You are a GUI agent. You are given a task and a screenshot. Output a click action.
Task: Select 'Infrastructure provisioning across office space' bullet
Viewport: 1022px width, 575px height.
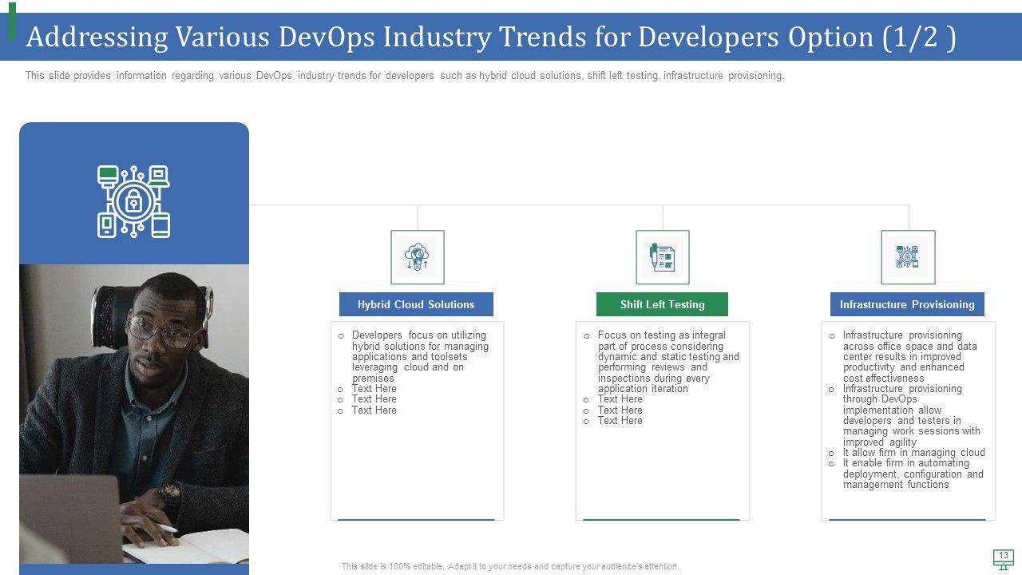click(909, 357)
